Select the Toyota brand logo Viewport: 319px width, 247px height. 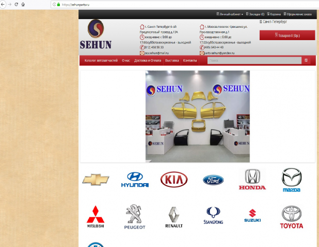pos(292,217)
